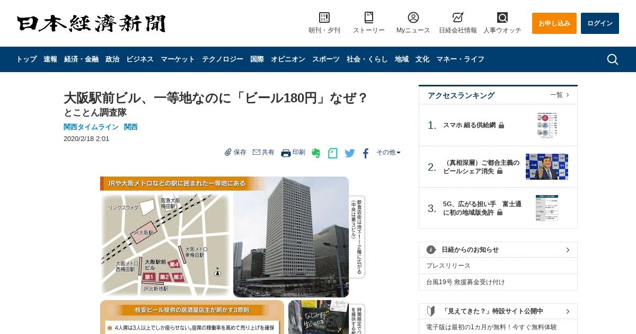Open ranking article ご都合主義のビールシェア消失

click(482, 167)
